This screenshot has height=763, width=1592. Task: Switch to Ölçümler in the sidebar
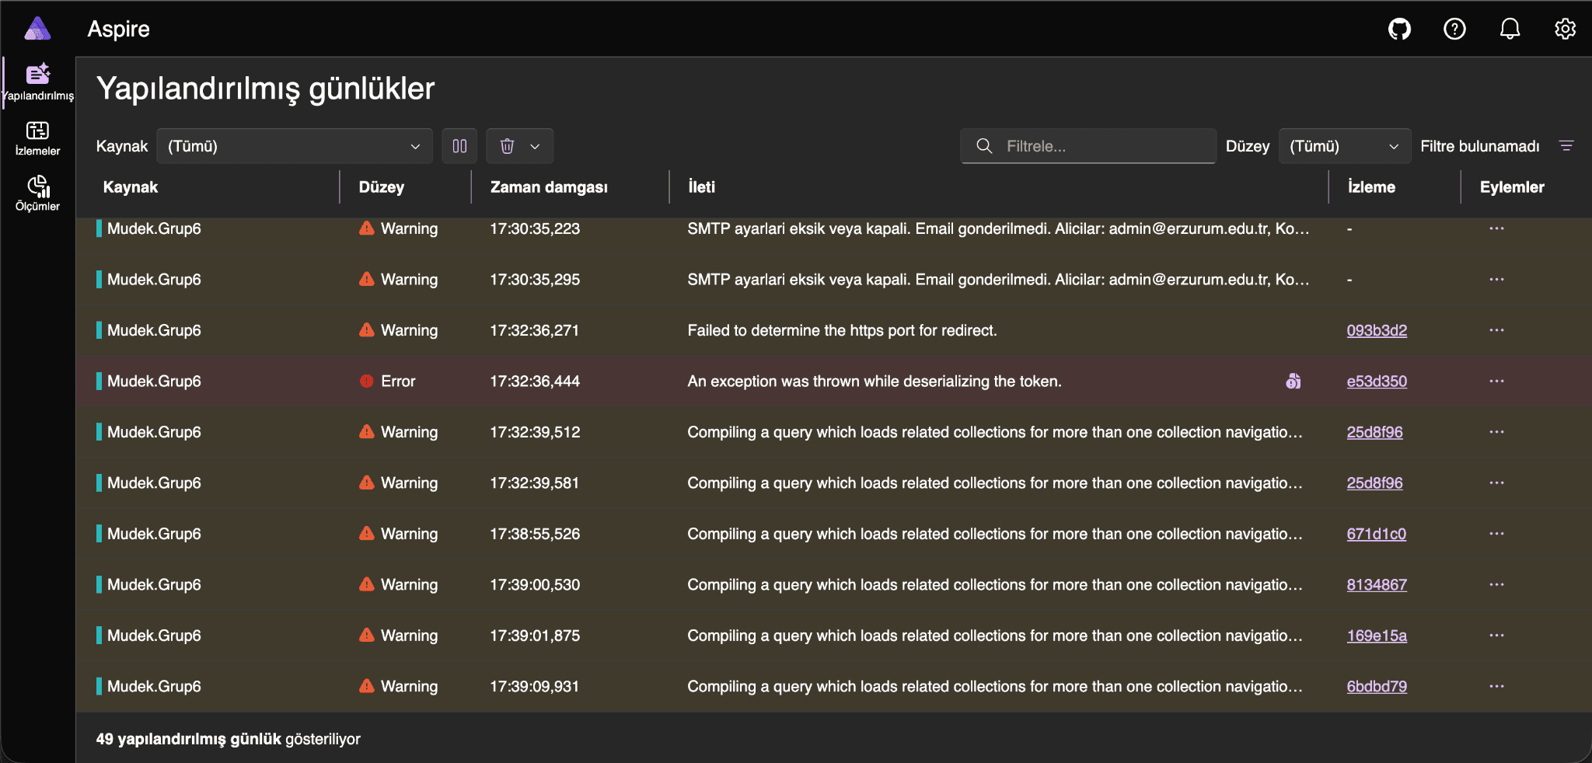[x=37, y=193]
